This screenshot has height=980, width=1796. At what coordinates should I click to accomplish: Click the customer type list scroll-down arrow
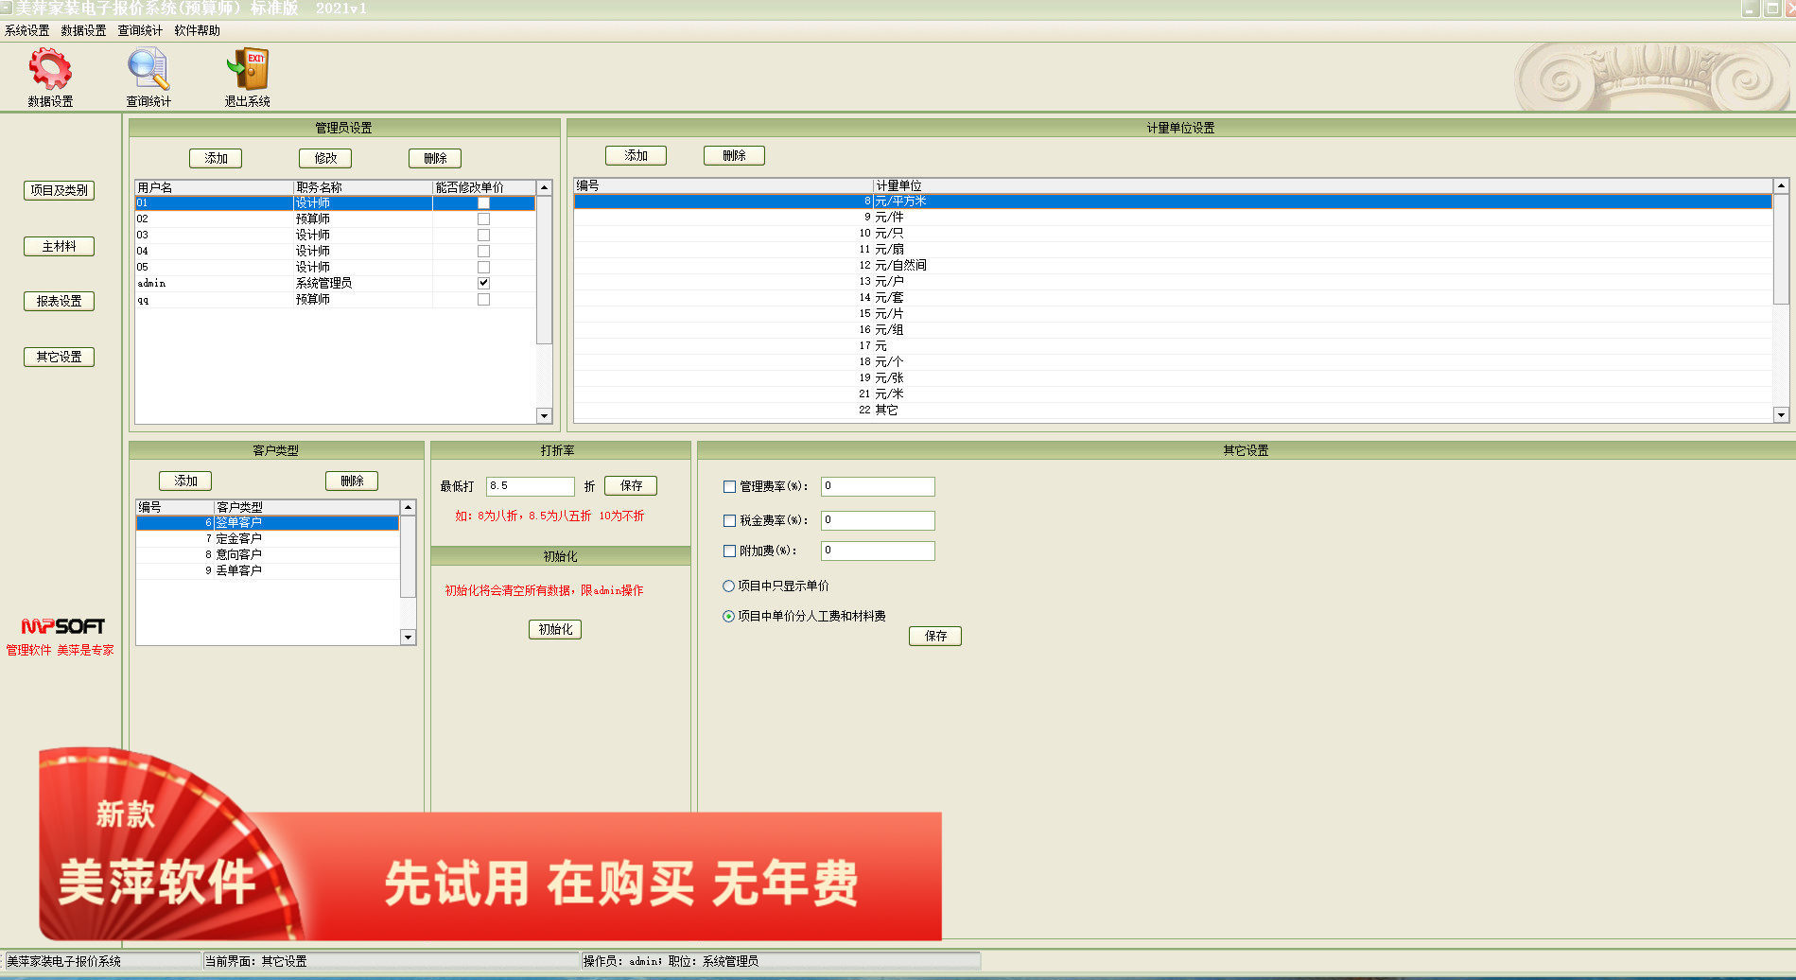click(x=408, y=638)
